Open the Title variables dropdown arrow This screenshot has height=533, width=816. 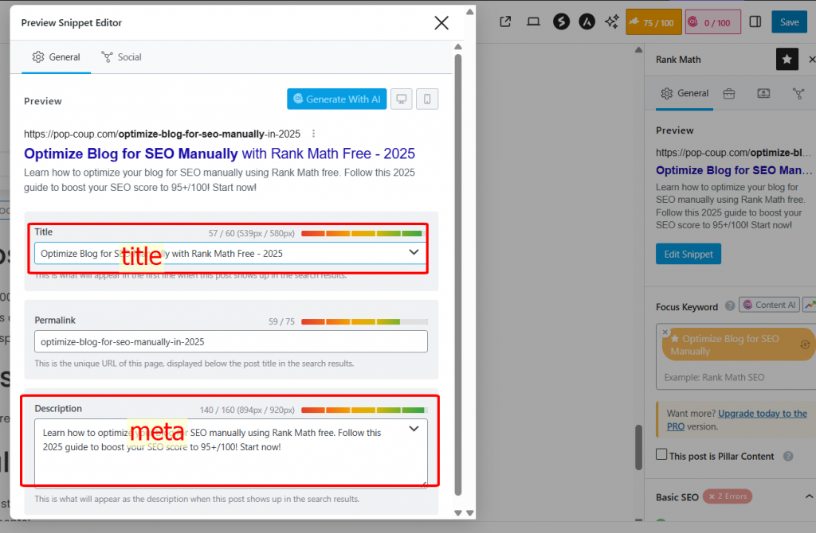(x=414, y=252)
